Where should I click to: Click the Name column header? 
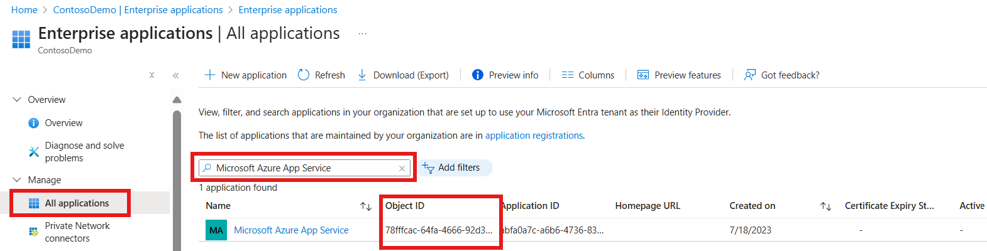[x=218, y=206]
